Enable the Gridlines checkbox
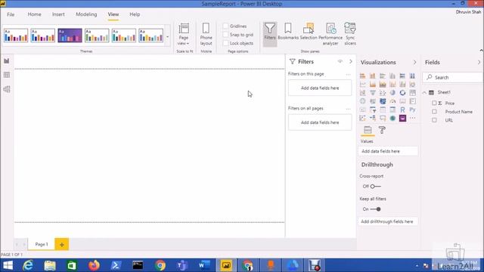 [225, 26]
